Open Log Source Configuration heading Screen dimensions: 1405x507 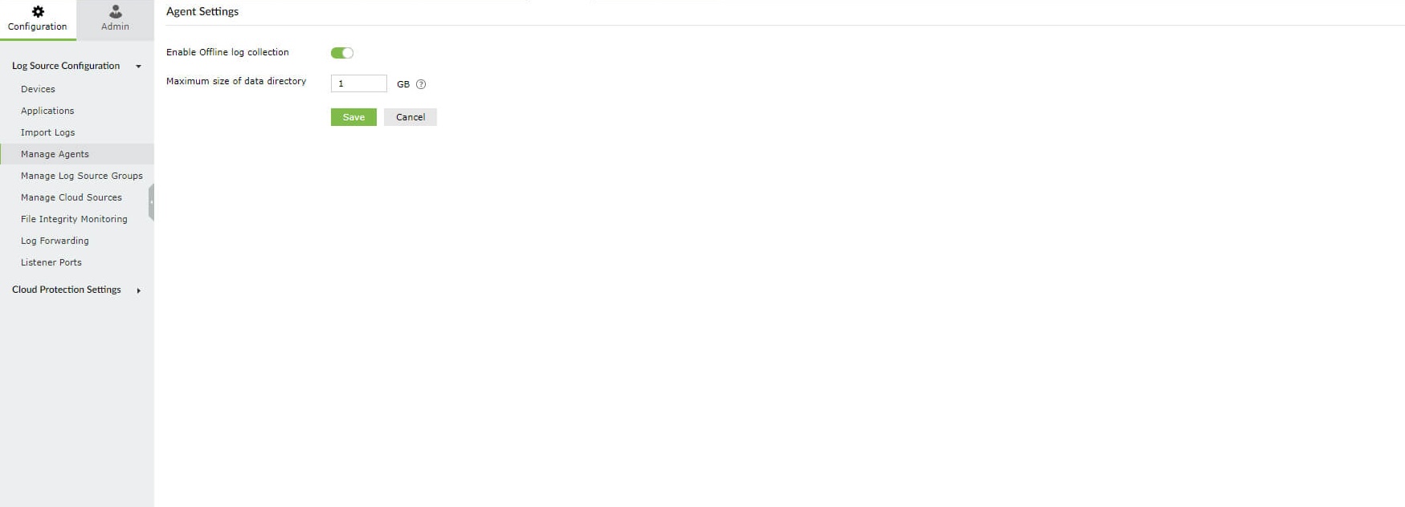point(66,66)
